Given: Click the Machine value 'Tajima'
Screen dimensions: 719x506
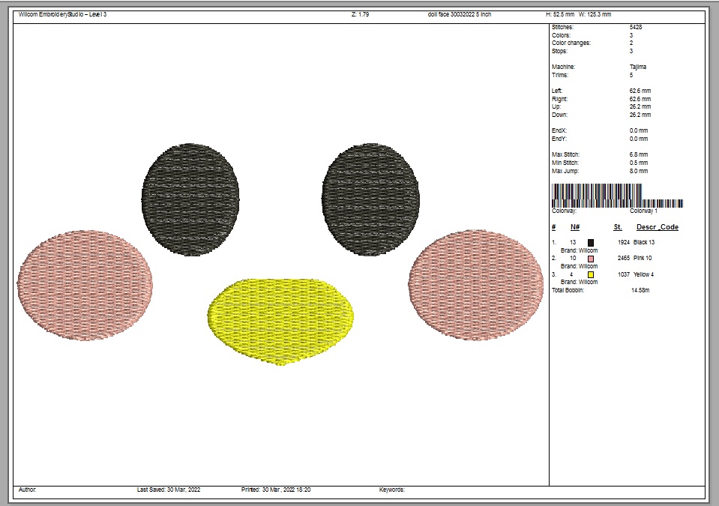Looking at the screenshot, I should point(638,67).
